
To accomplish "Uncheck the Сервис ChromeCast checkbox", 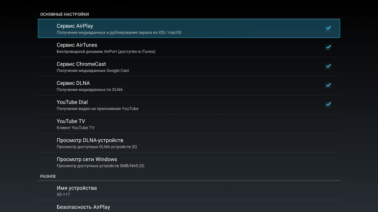I will click(328, 66).
